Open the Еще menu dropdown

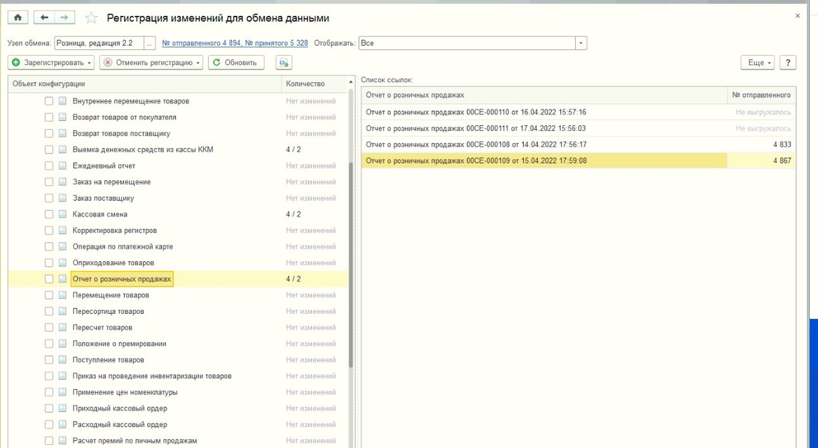coord(758,63)
